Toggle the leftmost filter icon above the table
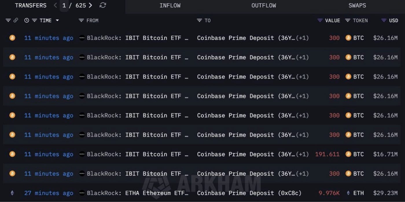Screen dimensions: 405x202 (x=8, y=20)
